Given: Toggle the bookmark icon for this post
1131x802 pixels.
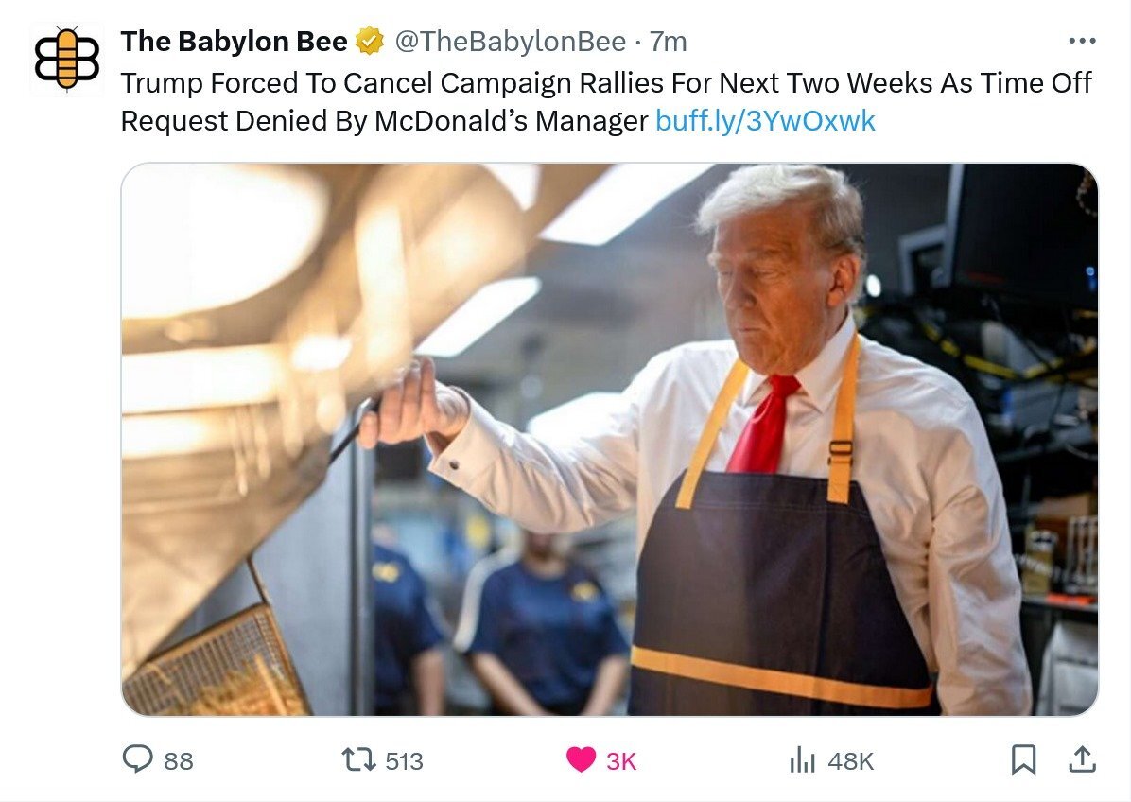Looking at the screenshot, I should point(1023,760).
